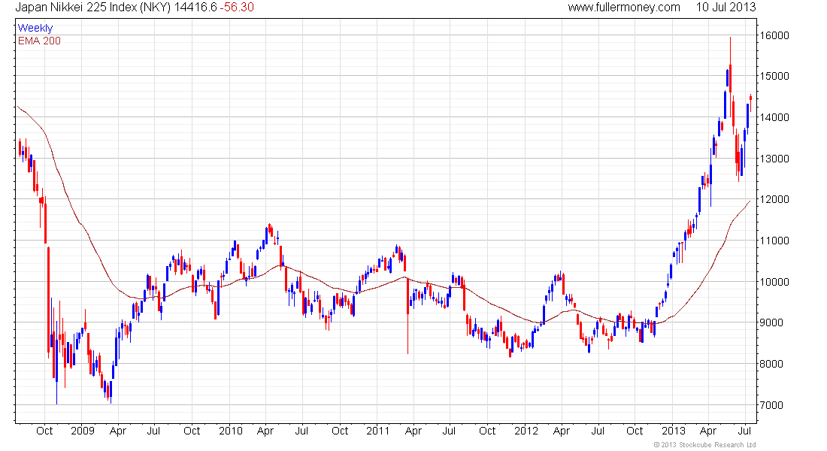Click the '10000' price axis label
This screenshot has width=827, height=451.
click(774, 282)
